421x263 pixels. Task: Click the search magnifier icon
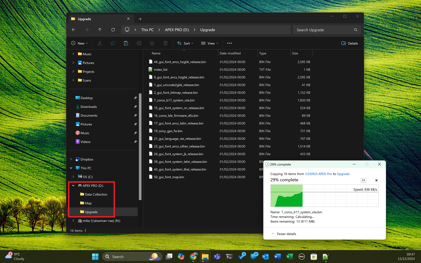coord(356,30)
